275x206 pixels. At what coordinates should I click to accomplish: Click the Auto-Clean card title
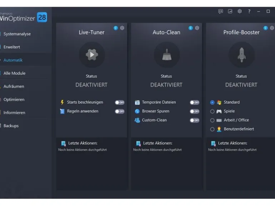166,32
